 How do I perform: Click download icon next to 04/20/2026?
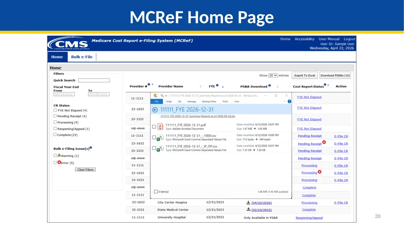click(x=249, y=203)
